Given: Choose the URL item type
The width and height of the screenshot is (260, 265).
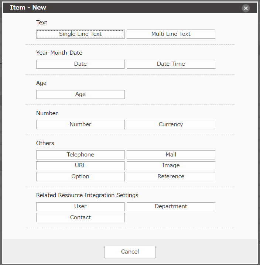Looking at the screenshot, I should tap(80, 165).
